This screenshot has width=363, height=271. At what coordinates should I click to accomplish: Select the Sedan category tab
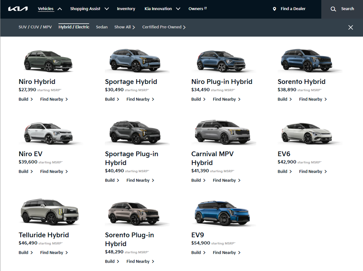(102, 27)
